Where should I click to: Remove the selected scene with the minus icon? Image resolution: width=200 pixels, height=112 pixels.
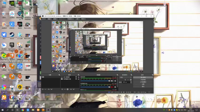pyautogui.click(x=45, y=89)
